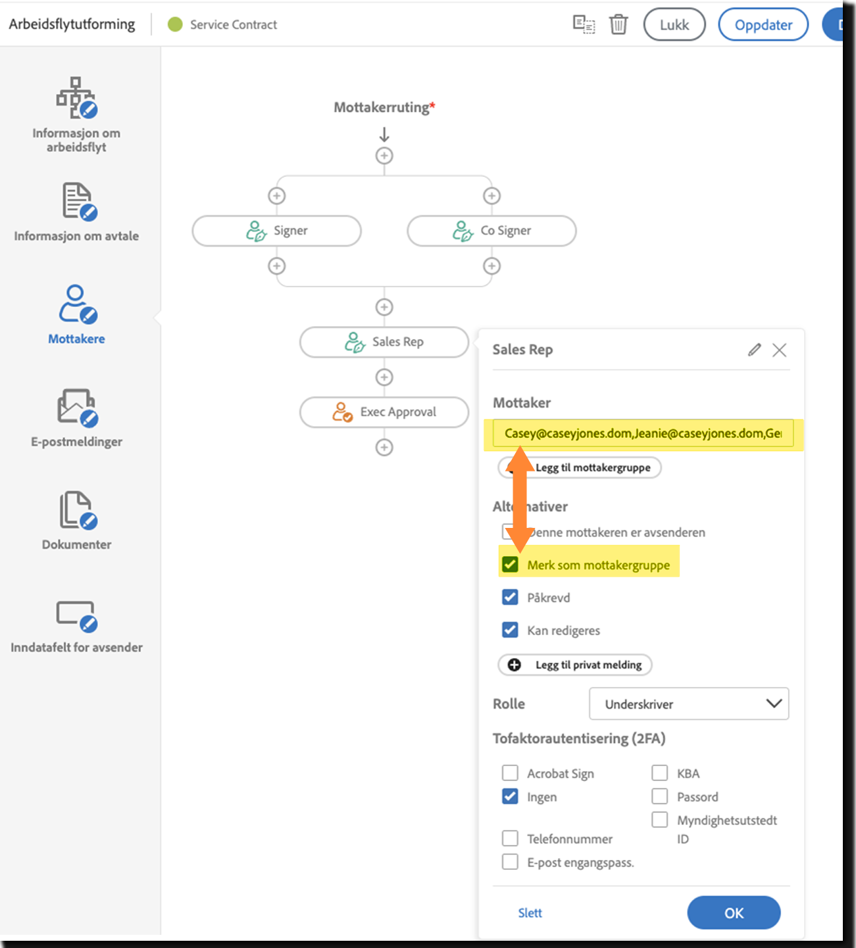Click plus node below Co Signer
Screen dimensions: 856x948
point(492,266)
